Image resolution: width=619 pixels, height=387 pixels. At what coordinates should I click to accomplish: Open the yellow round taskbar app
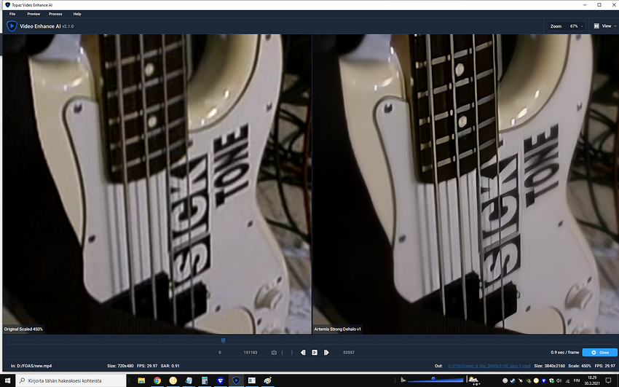click(173, 380)
